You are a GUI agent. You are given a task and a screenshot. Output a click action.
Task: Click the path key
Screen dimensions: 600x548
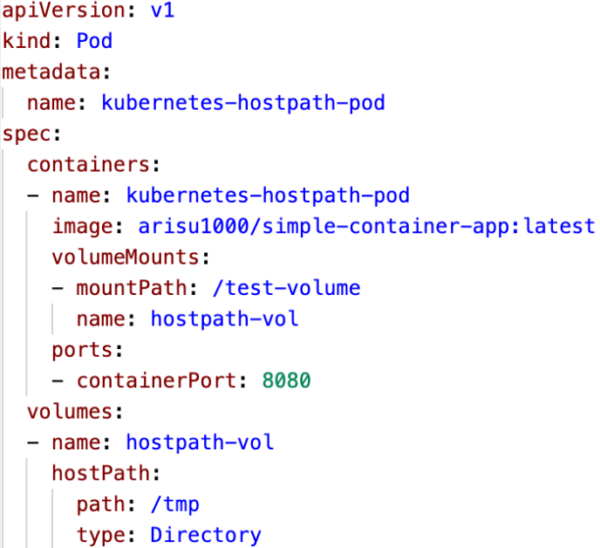[100, 505]
